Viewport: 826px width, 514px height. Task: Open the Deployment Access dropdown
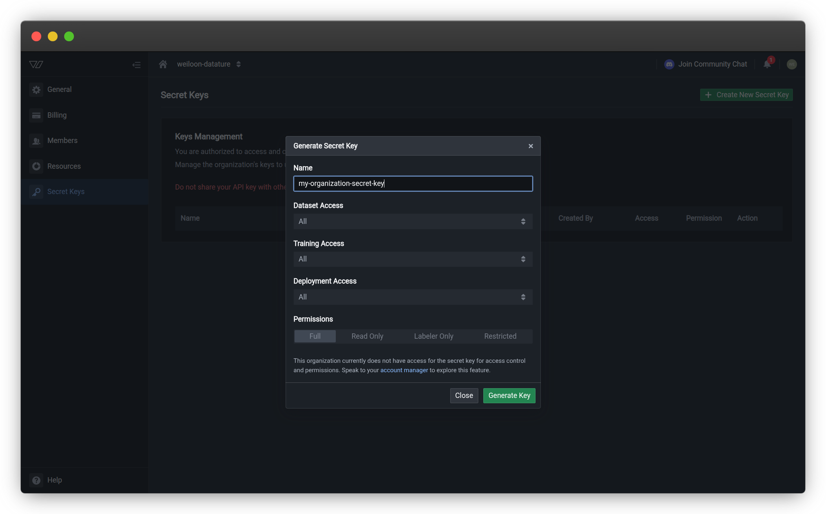click(x=413, y=297)
